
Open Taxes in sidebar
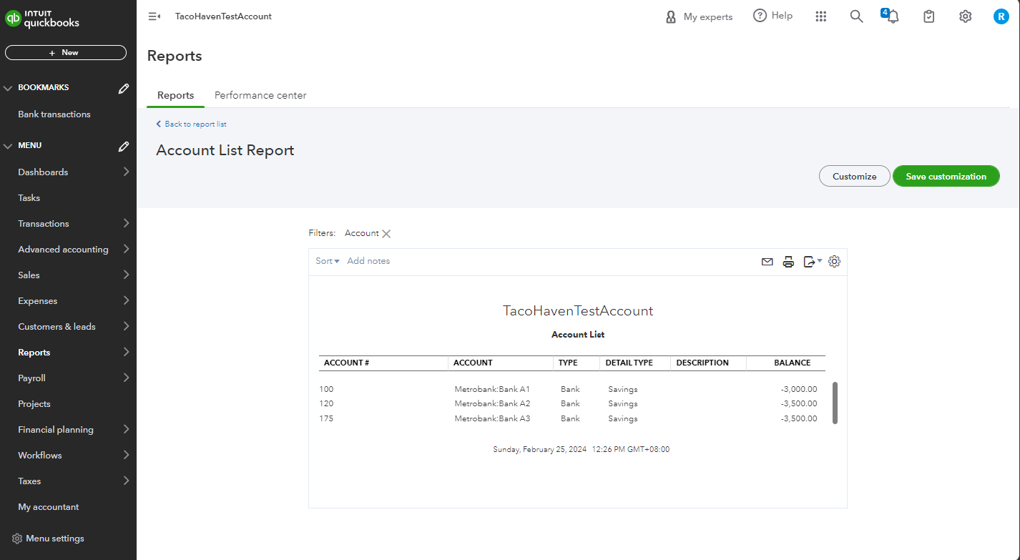tap(29, 481)
